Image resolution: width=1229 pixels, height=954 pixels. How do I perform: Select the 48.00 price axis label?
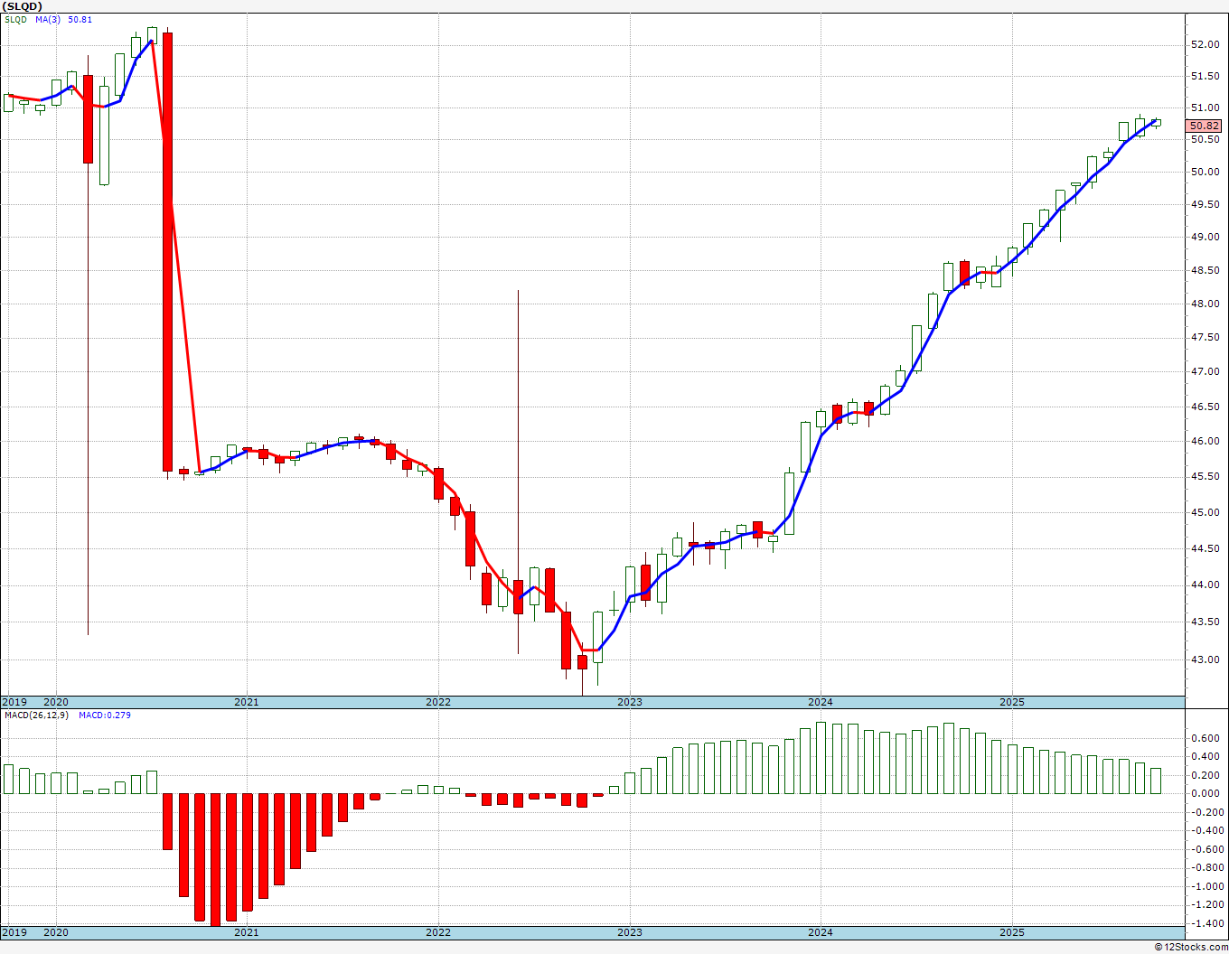pos(1205,304)
